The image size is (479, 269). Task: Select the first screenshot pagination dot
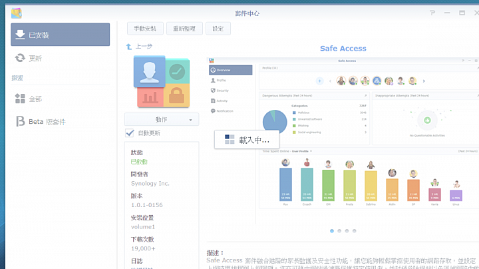click(332, 231)
